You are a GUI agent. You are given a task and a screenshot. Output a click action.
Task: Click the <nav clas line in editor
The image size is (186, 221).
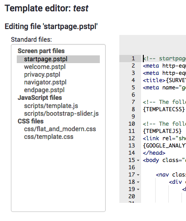(171, 175)
